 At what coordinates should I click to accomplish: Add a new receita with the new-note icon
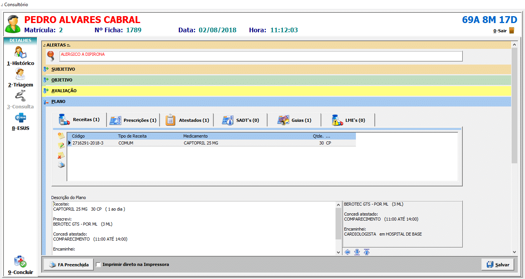61,136
